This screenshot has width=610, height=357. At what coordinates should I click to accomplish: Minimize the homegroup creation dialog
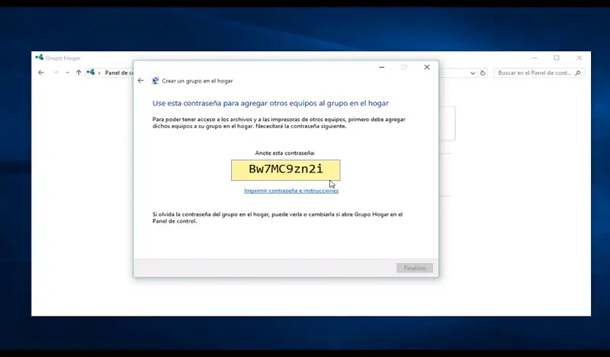[382, 67]
